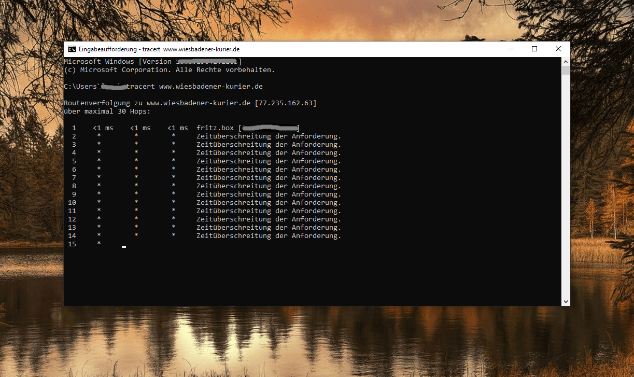Click 'Routenverfolgung zu' text
The height and width of the screenshot is (377, 634).
[x=103, y=103]
